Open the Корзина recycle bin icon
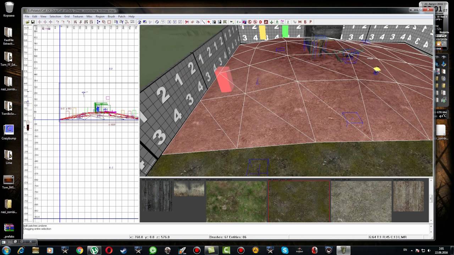The width and height of the screenshot is (454, 255). pos(9,10)
